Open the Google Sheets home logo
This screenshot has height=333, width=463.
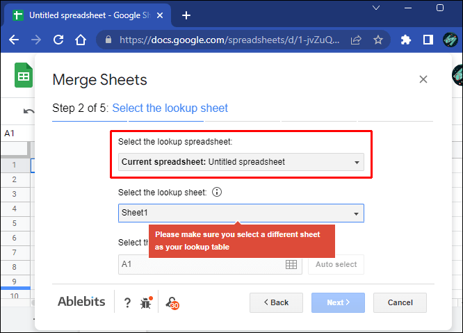tap(24, 76)
